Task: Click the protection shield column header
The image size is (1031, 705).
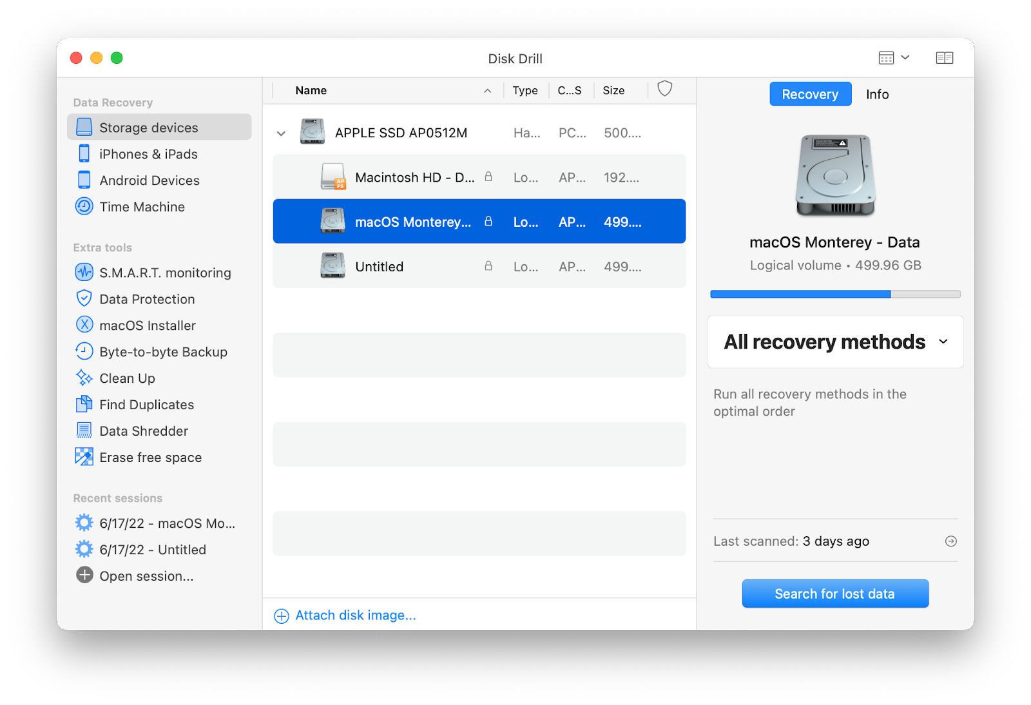Action: [x=664, y=89]
